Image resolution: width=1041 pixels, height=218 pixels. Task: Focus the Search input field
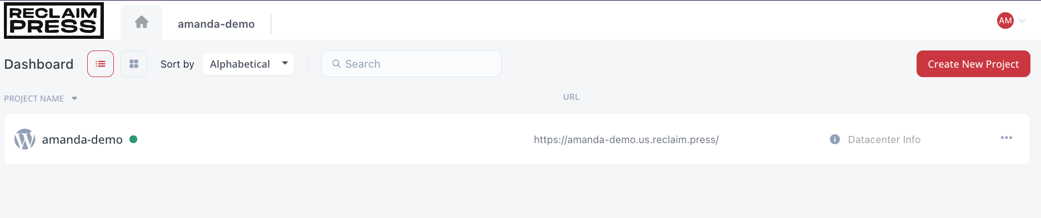(x=411, y=64)
